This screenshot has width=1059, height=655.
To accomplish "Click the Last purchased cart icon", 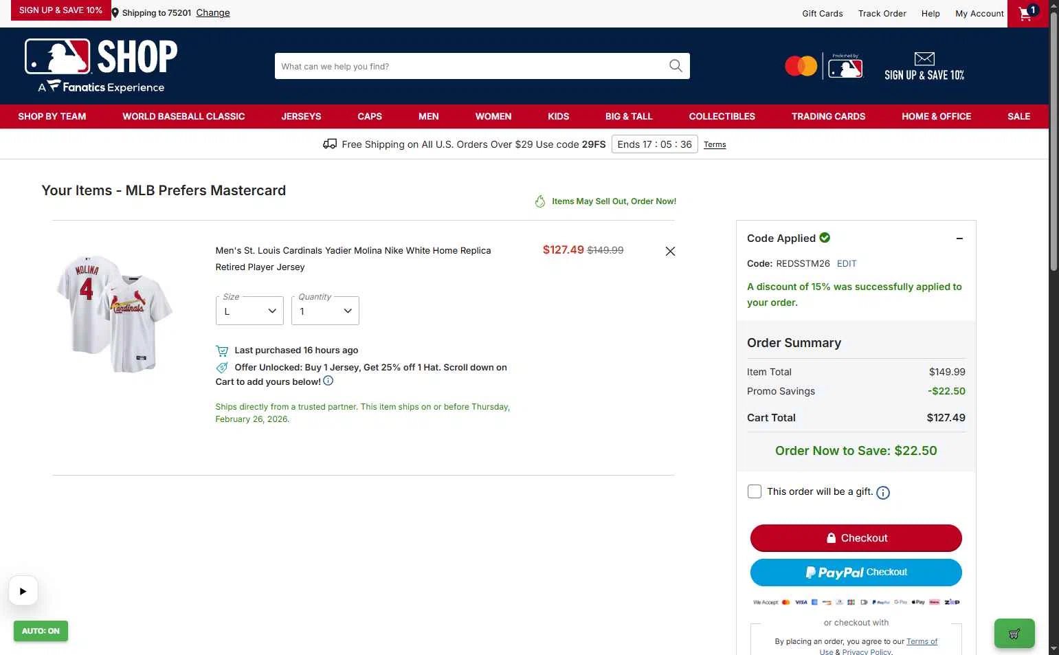I will 222,351.
